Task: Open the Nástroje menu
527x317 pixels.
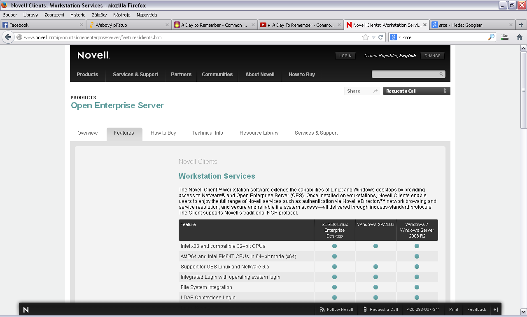Action: pyautogui.click(x=122, y=15)
